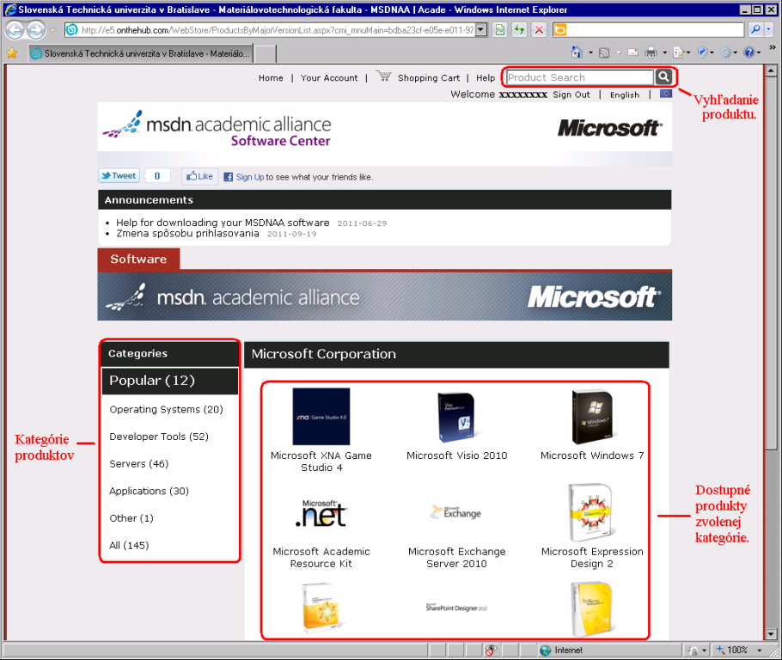This screenshot has height=660, width=782.
Task: Click the Help link in site navigation
Action: [x=486, y=78]
